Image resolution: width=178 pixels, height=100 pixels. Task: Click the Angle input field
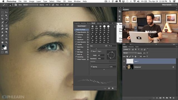pyautogui.click(x=101, y=55)
